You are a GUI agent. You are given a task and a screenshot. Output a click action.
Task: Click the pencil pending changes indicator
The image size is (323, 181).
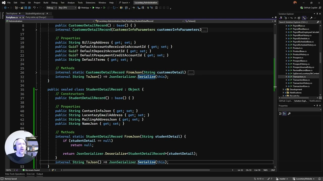pos(270,179)
